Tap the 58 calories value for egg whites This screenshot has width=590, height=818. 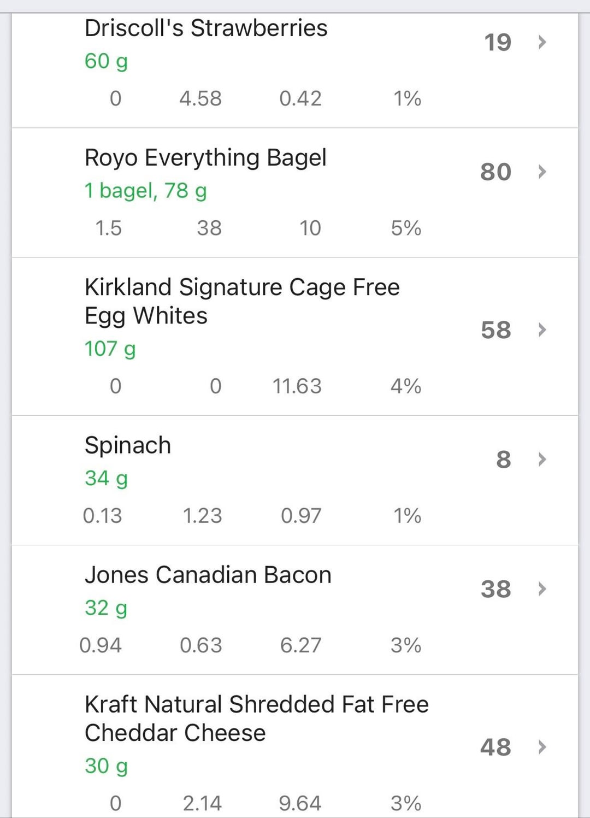point(495,329)
